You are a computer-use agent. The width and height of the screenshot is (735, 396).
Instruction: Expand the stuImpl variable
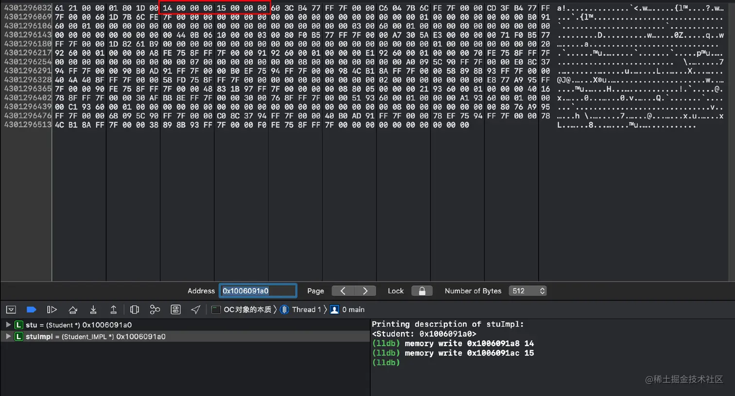[8, 336]
